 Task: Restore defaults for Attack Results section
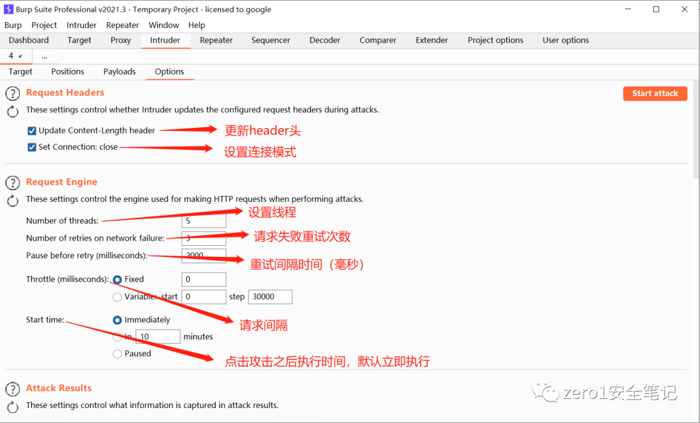click(x=12, y=407)
